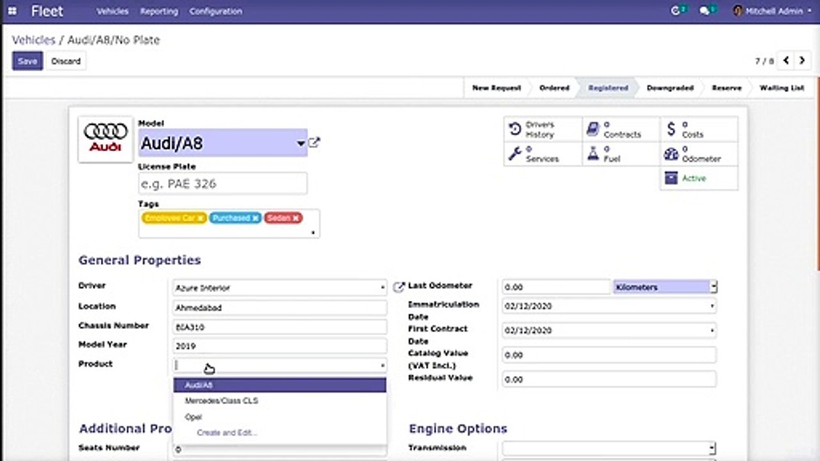
Task: Open Drivers History stat button
Action: (543, 129)
